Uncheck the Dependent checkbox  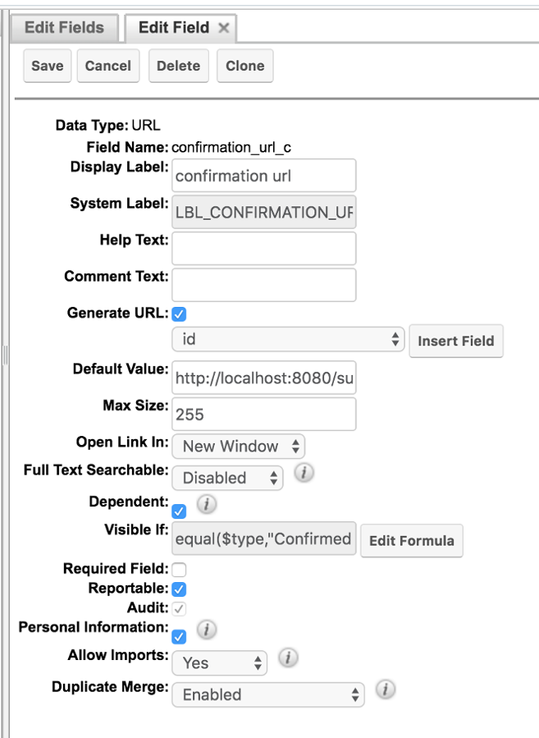click(180, 511)
